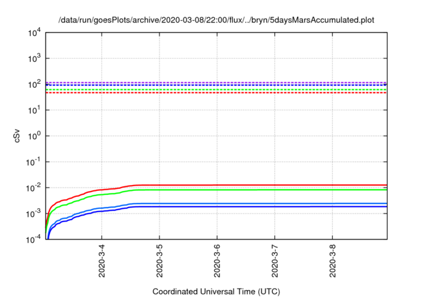The image size is (427, 298).
Task: Click the 2020-3-5 date tick label
Action: 159,261
